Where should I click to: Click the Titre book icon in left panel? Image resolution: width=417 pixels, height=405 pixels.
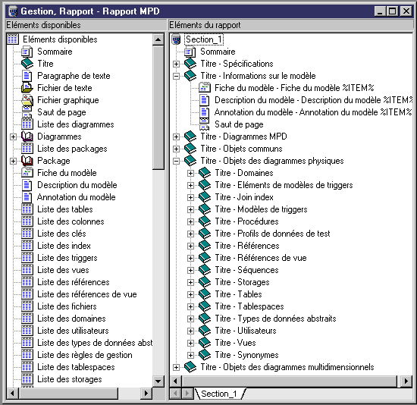(27, 64)
